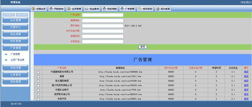Click the arrow icon beside sidebar 会员广告业绩
This screenshot has height=107, width=252.
[x=6, y=60]
